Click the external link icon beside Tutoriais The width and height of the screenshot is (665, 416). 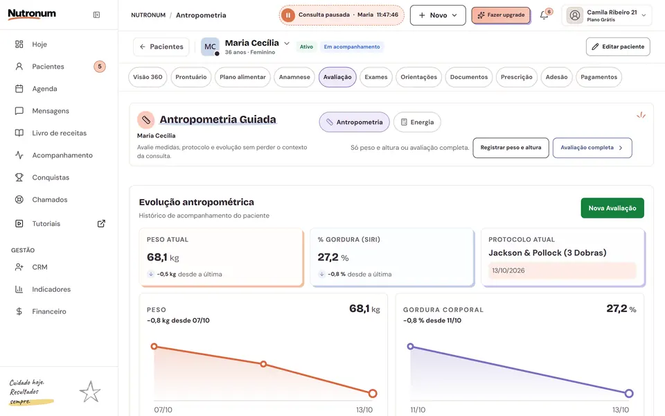click(101, 224)
